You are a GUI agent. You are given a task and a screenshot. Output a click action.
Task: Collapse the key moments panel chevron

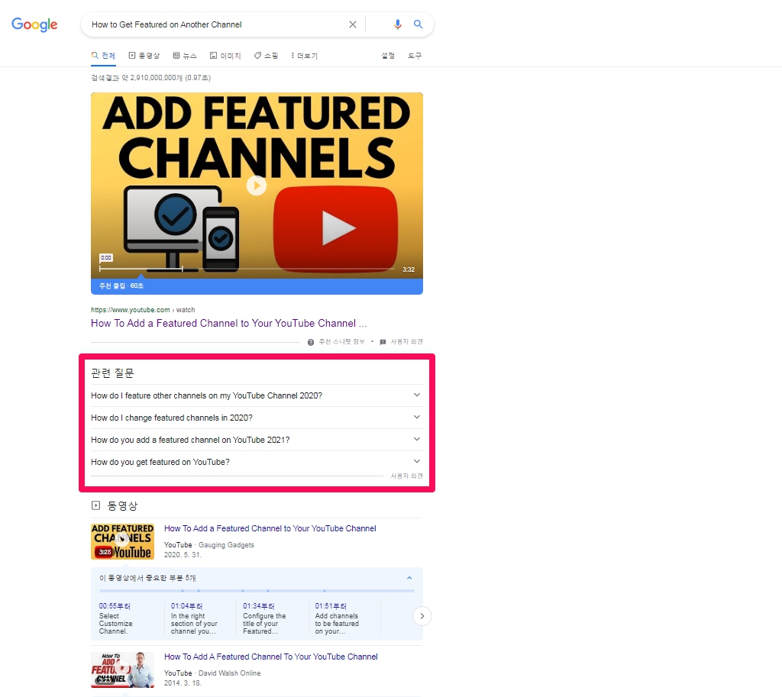pyautogui.click(x=409, y=578)
